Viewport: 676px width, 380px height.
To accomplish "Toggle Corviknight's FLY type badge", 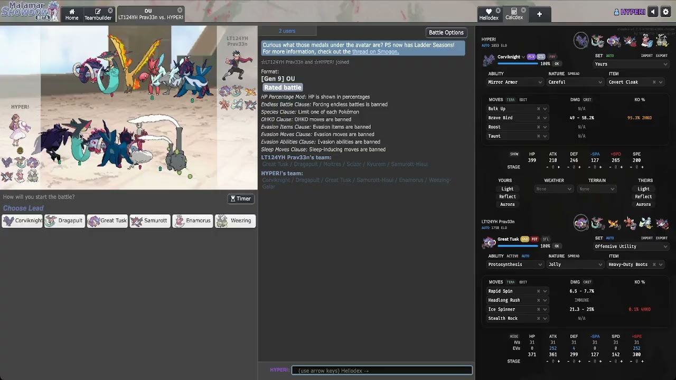I will [531, 57].
